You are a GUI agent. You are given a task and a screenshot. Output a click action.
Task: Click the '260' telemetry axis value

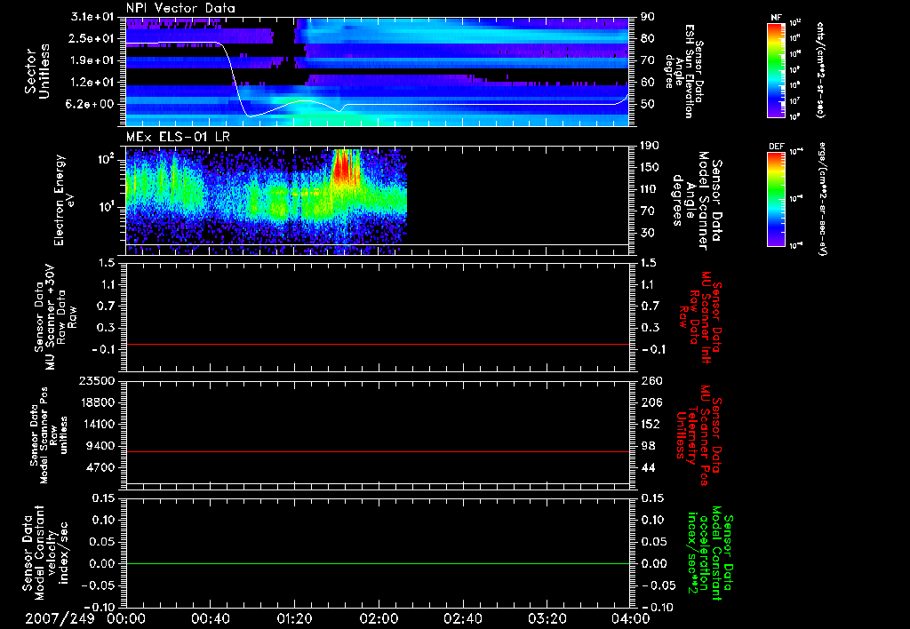(x=650, y=380)
